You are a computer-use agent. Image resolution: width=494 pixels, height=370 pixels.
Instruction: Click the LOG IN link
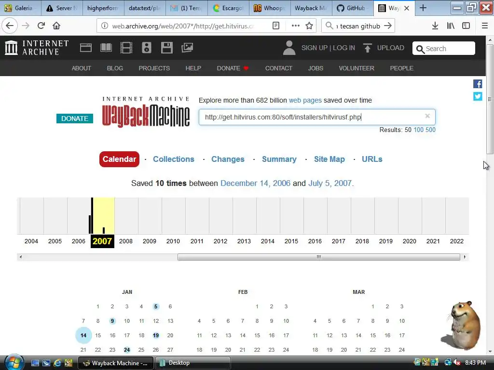343,48
